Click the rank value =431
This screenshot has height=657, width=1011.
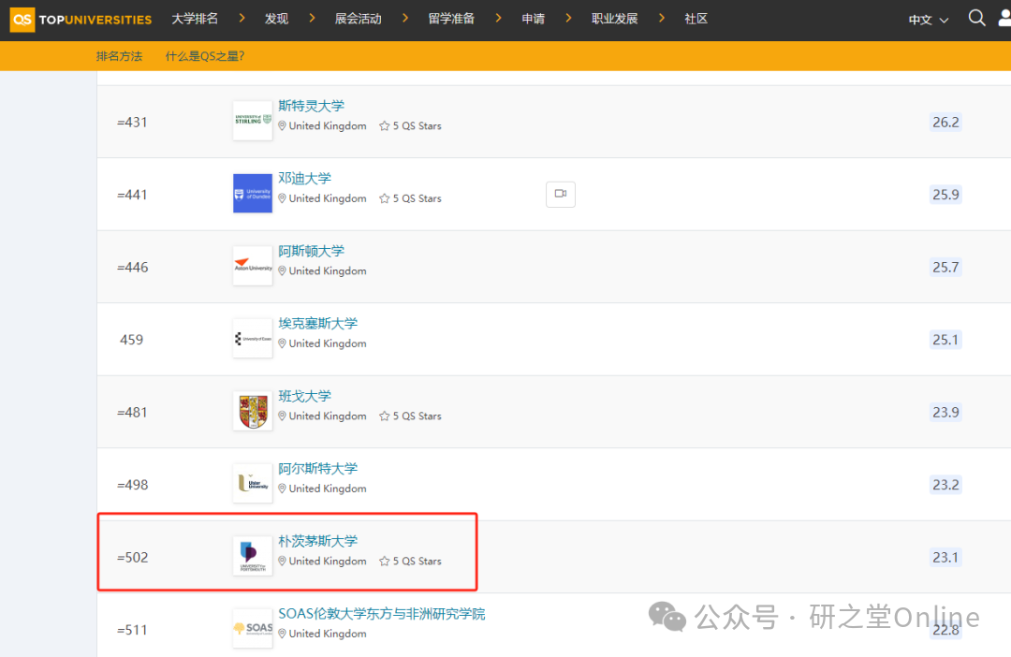tap(132, 122)
